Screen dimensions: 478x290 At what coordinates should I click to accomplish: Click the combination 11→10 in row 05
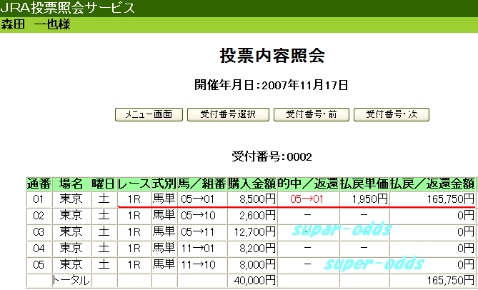coord(198,265)
